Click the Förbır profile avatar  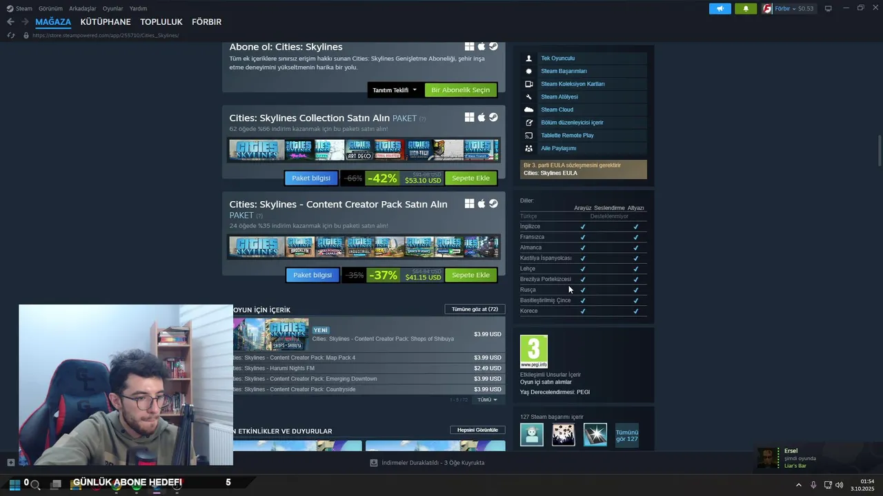point(767,8)
